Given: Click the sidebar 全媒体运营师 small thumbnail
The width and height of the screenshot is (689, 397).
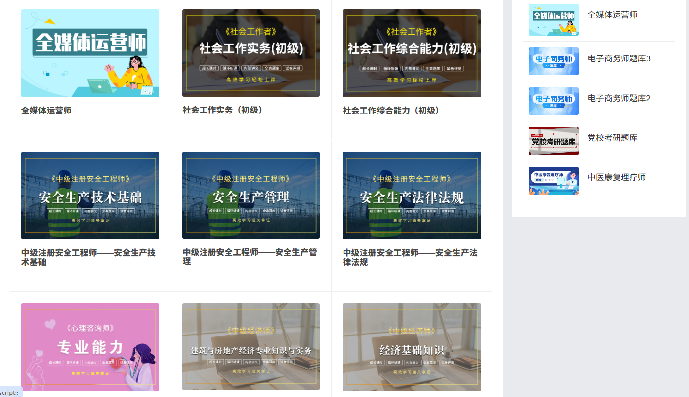Looking at the screenshot, I should [553, 20].
